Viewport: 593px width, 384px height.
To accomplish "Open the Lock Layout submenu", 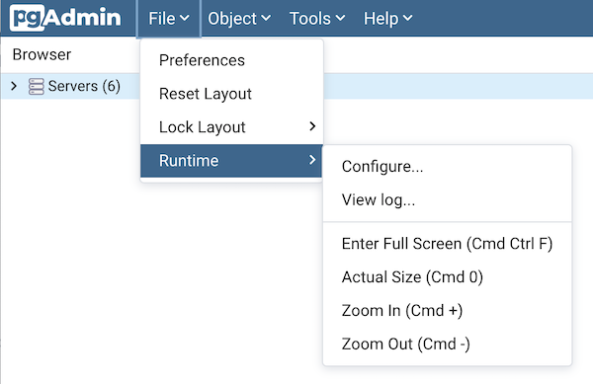I will [x=231, y=127].
